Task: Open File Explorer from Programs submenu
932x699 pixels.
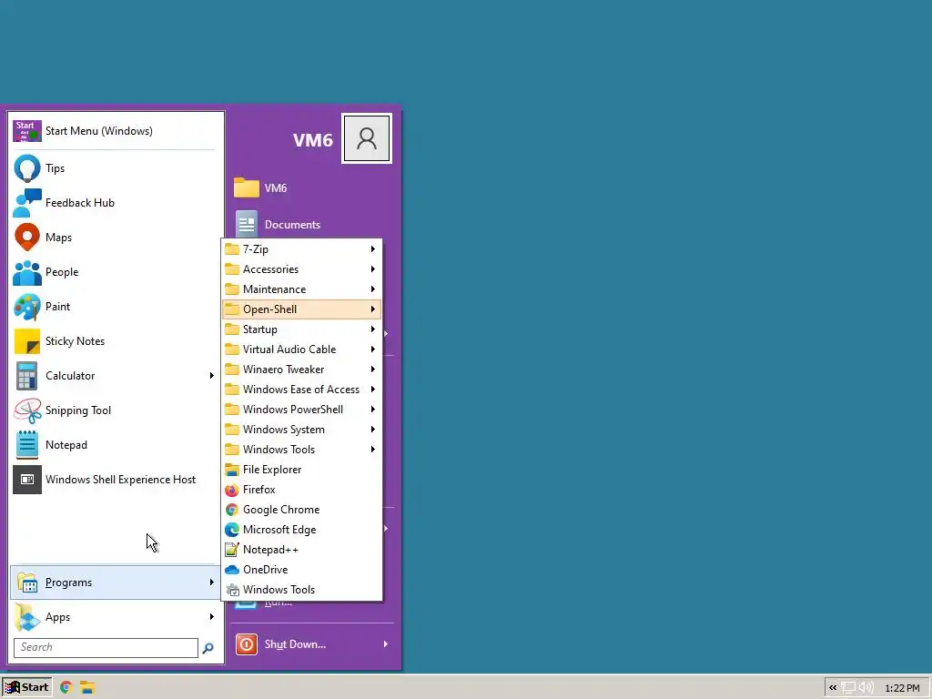Action: 302,470
